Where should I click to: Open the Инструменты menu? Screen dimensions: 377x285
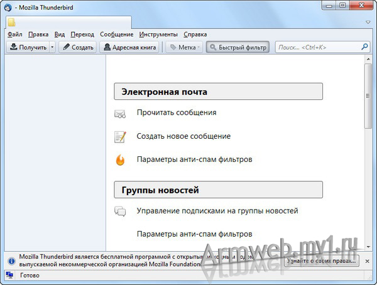[158, 35]
